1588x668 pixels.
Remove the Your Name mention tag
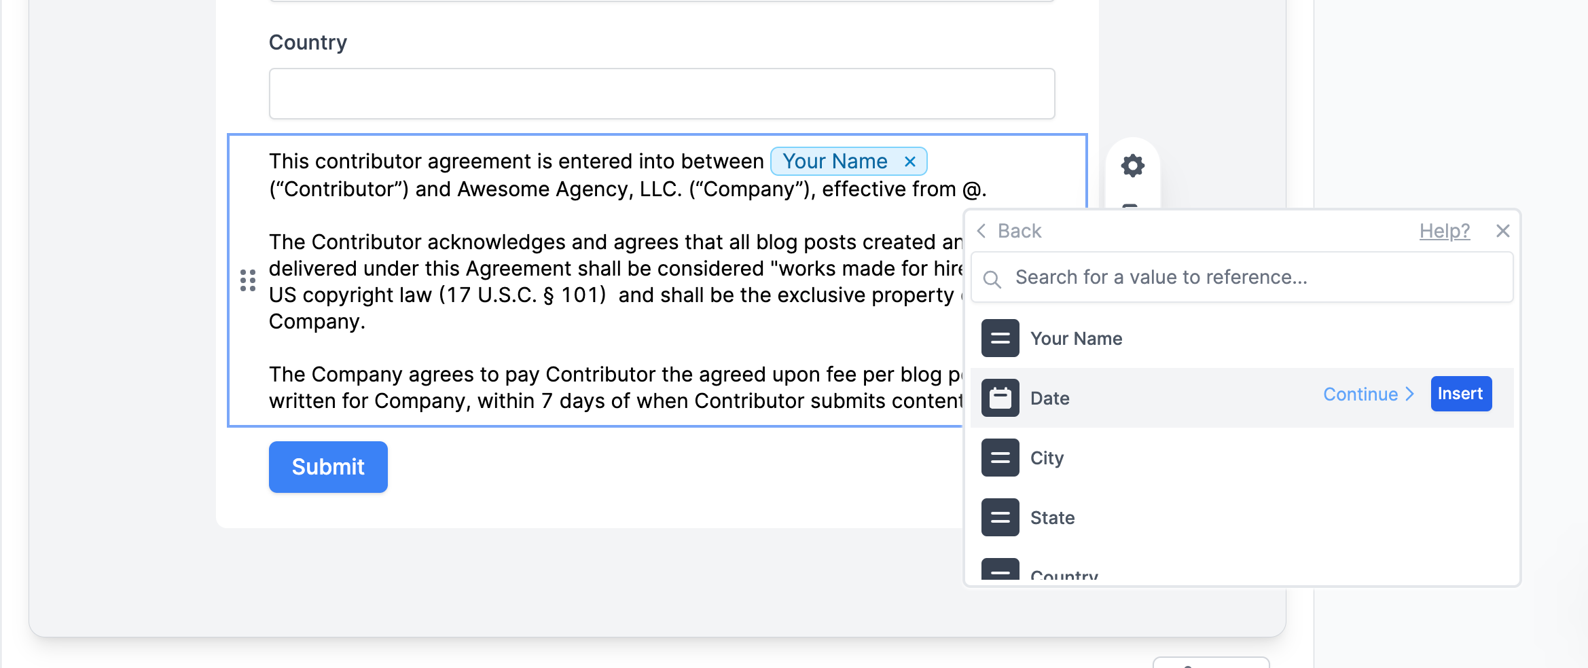pos(910,162)
